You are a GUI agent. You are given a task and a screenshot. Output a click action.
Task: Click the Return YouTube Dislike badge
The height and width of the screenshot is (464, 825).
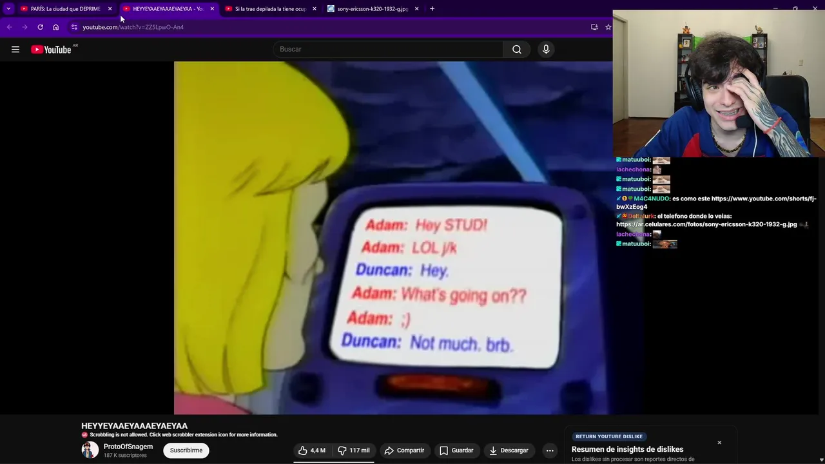[x=609, y=436]
